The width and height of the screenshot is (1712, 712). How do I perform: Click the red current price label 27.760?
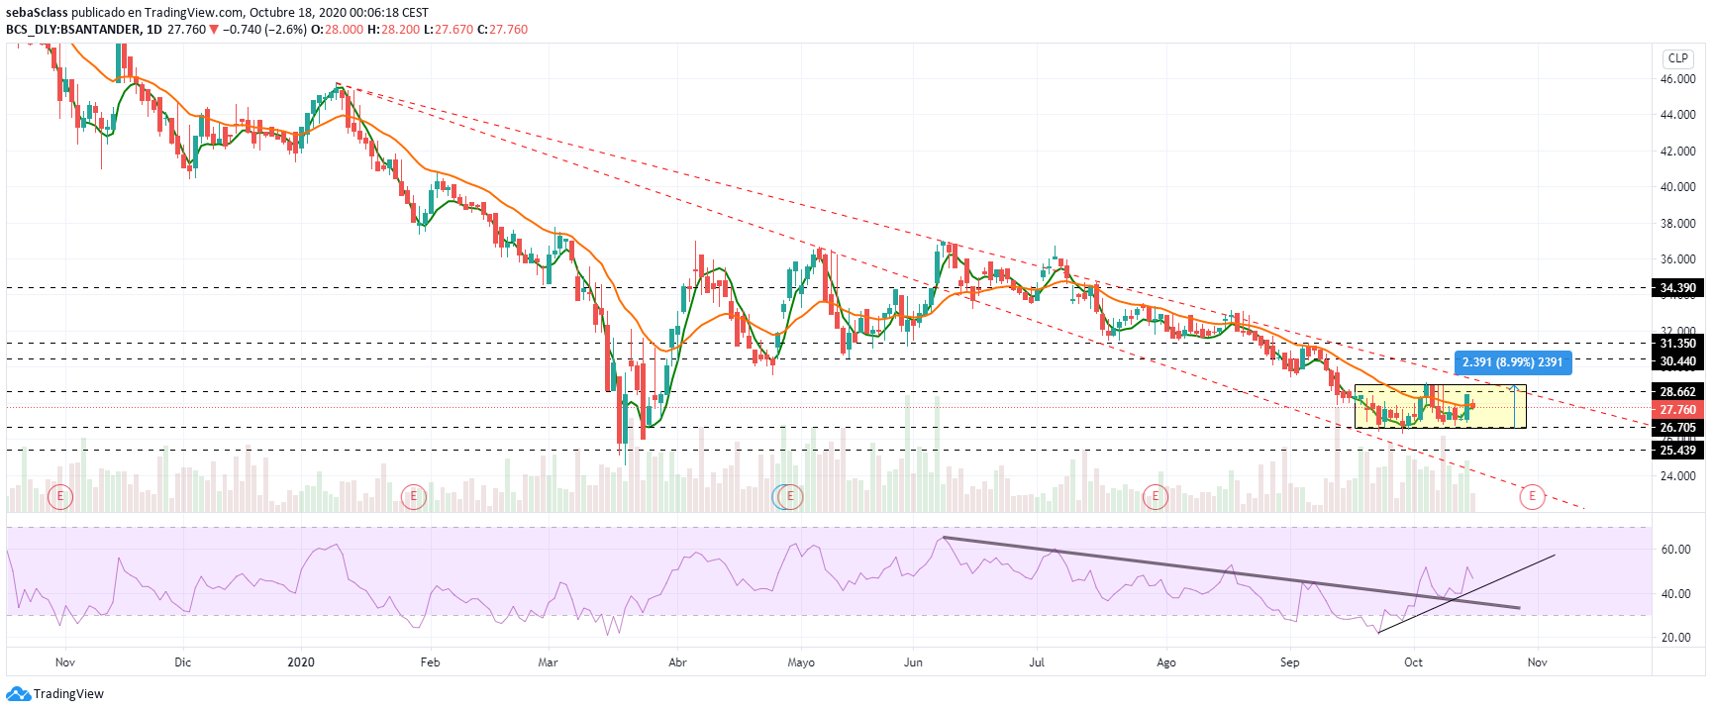tap(1678, 409)
